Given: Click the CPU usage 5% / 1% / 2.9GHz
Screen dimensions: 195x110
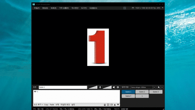Looking at the screenshot, I should (60, 109).
